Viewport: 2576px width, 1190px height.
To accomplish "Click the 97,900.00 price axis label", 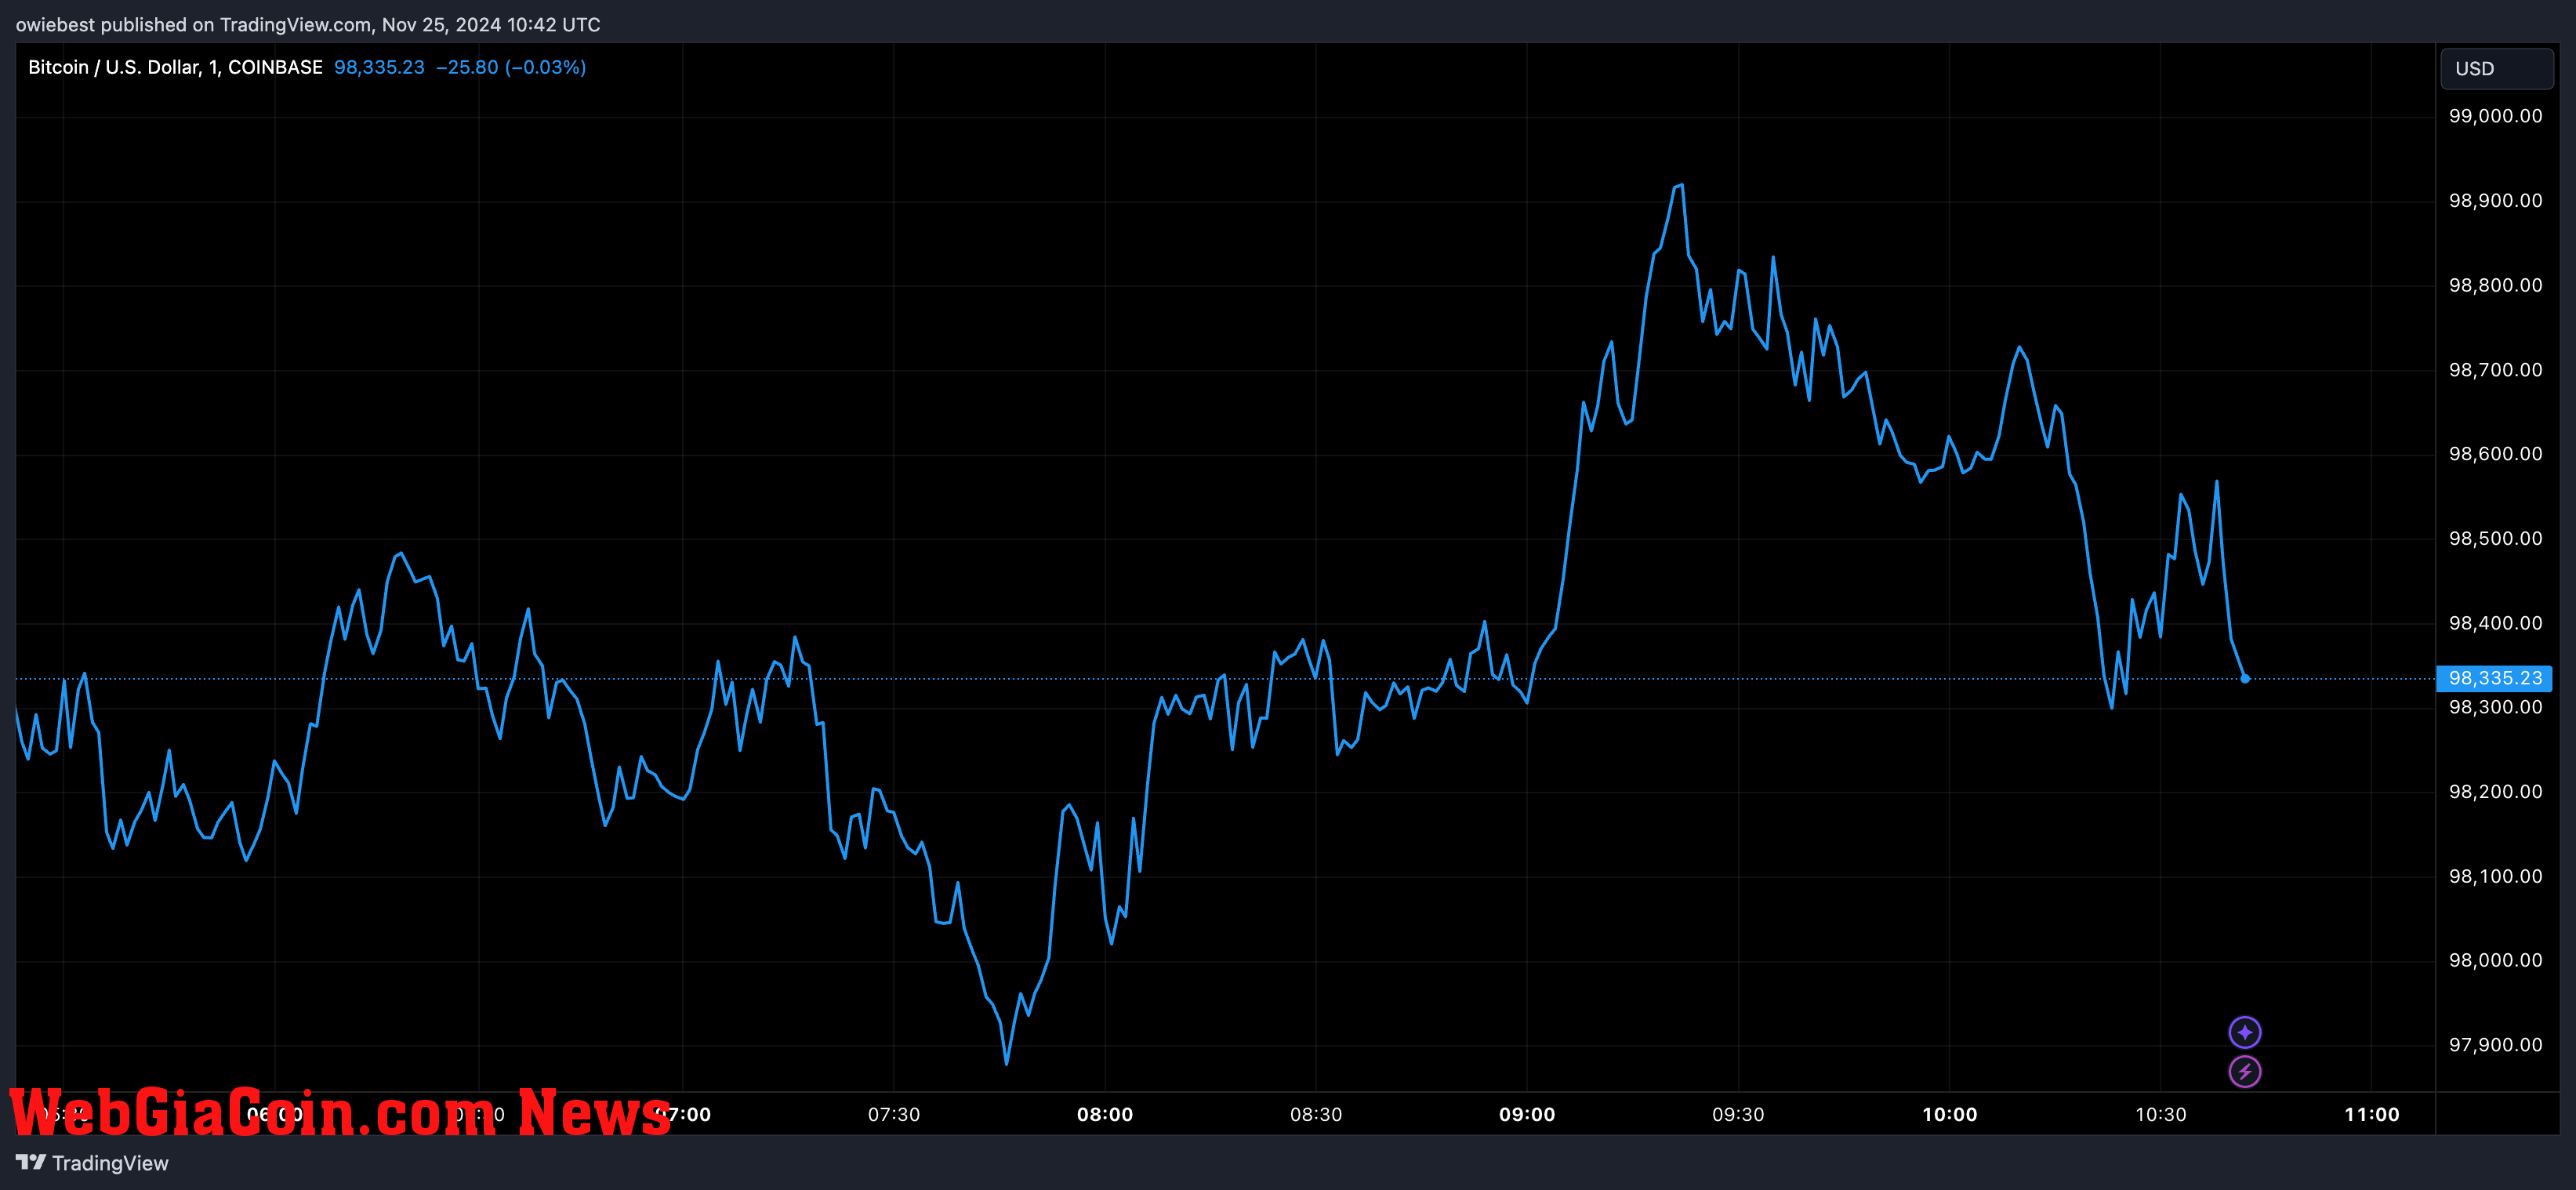I will (x=2495, y=1045).
